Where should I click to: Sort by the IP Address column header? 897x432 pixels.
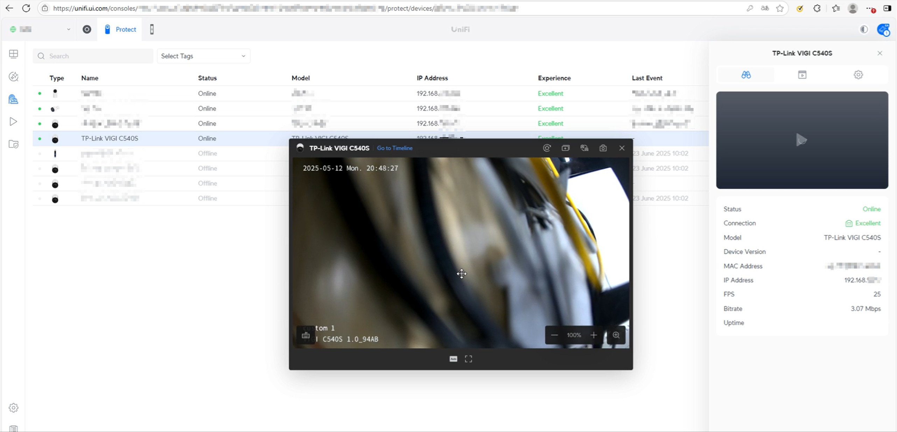tap(432, 78)
